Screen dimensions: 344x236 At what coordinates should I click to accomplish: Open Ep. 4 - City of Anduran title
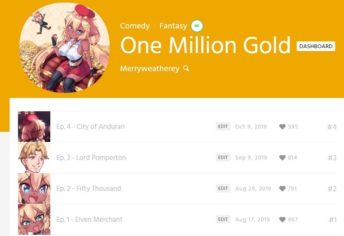tap(90, 126)
